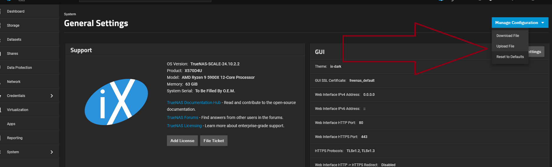This screenshot has height=167, width=552.
Task: Click the Web Interface IPv6 Address row
Action: point(429,109)
